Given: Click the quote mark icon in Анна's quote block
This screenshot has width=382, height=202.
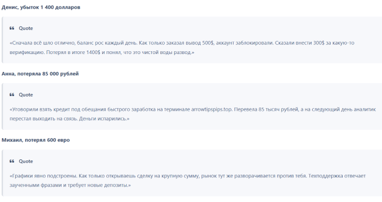Looking at the screenshot, I should 11,95.
